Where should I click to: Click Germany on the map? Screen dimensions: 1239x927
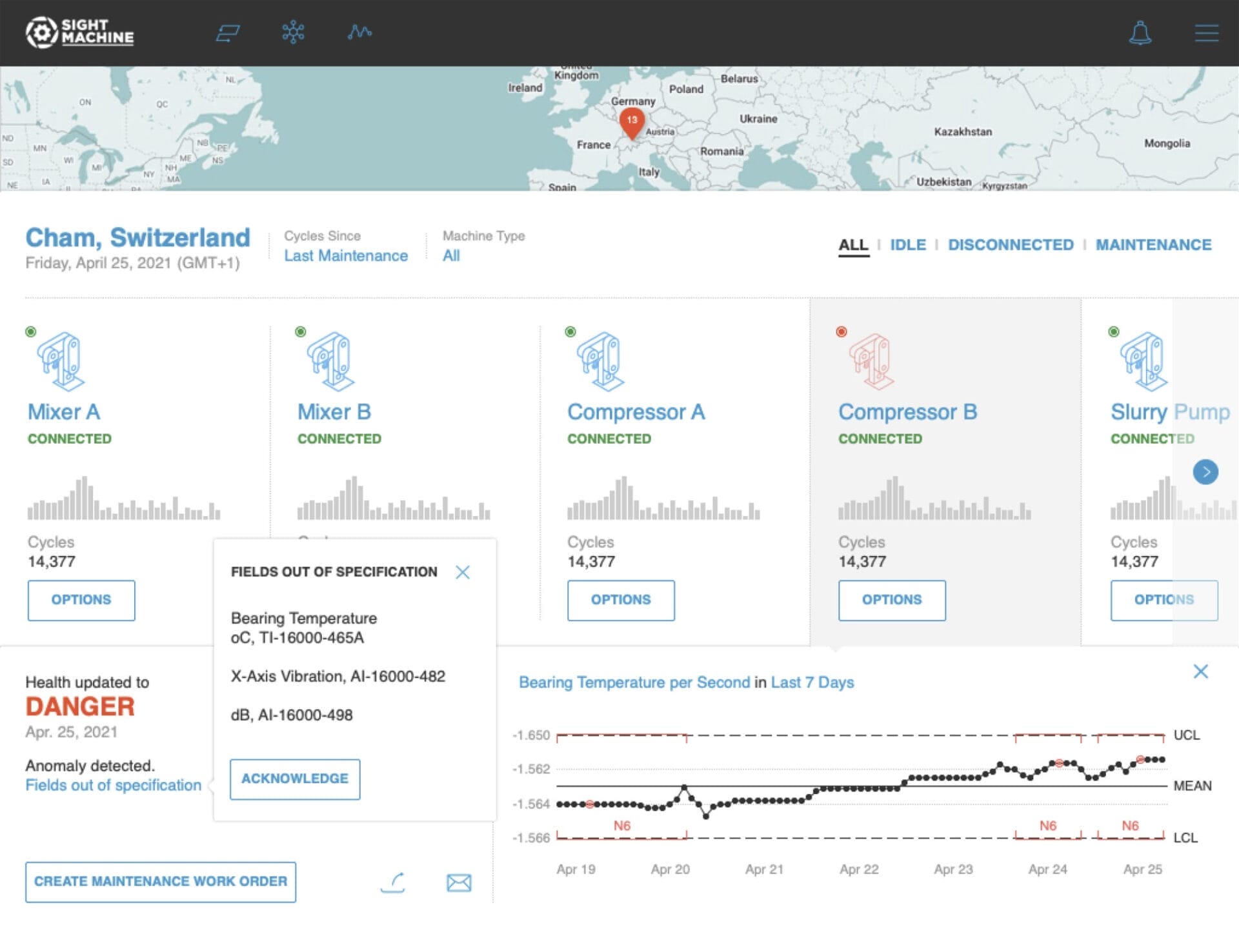(x=632, y=101)
